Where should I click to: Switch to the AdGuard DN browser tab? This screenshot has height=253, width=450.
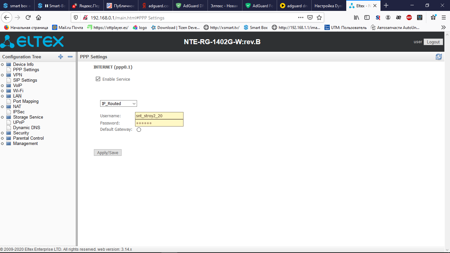click(x=190, y=6)
